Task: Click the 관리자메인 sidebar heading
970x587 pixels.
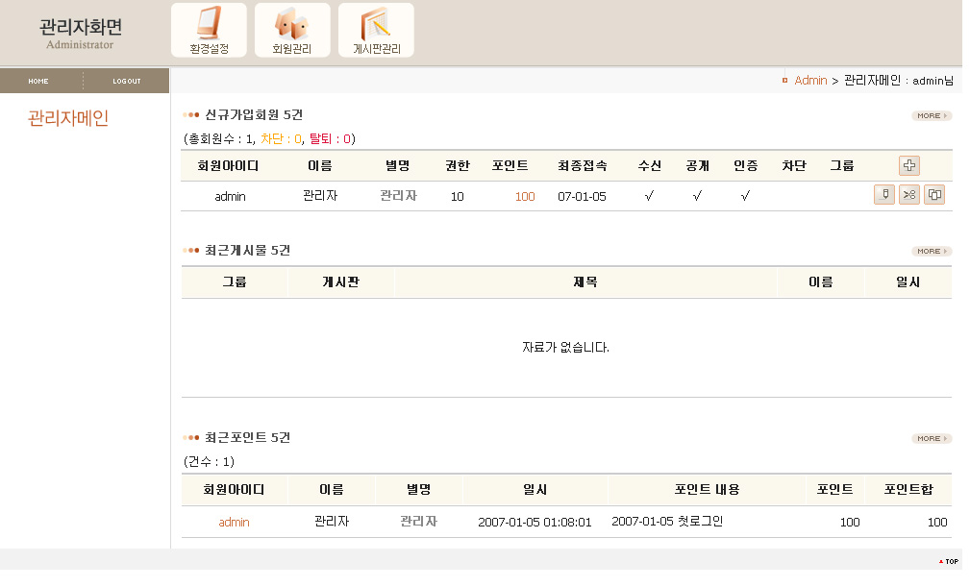Action: pos(68,118)
